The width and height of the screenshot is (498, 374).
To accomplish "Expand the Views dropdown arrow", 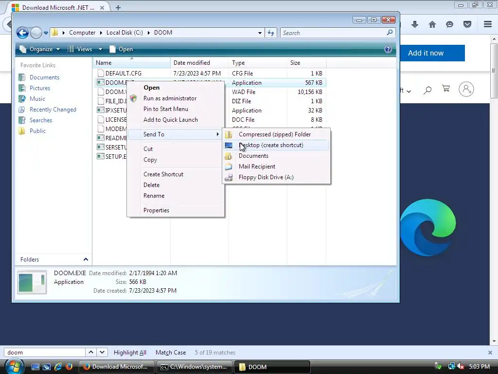I will [x=100, y=49].
